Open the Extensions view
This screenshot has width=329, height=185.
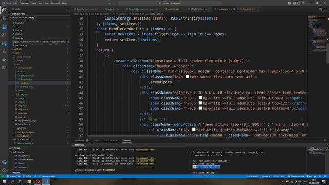coord(4,43)
